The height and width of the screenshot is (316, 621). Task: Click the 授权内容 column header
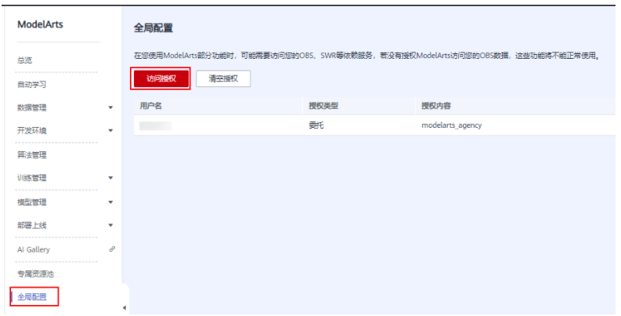(436, 106)
